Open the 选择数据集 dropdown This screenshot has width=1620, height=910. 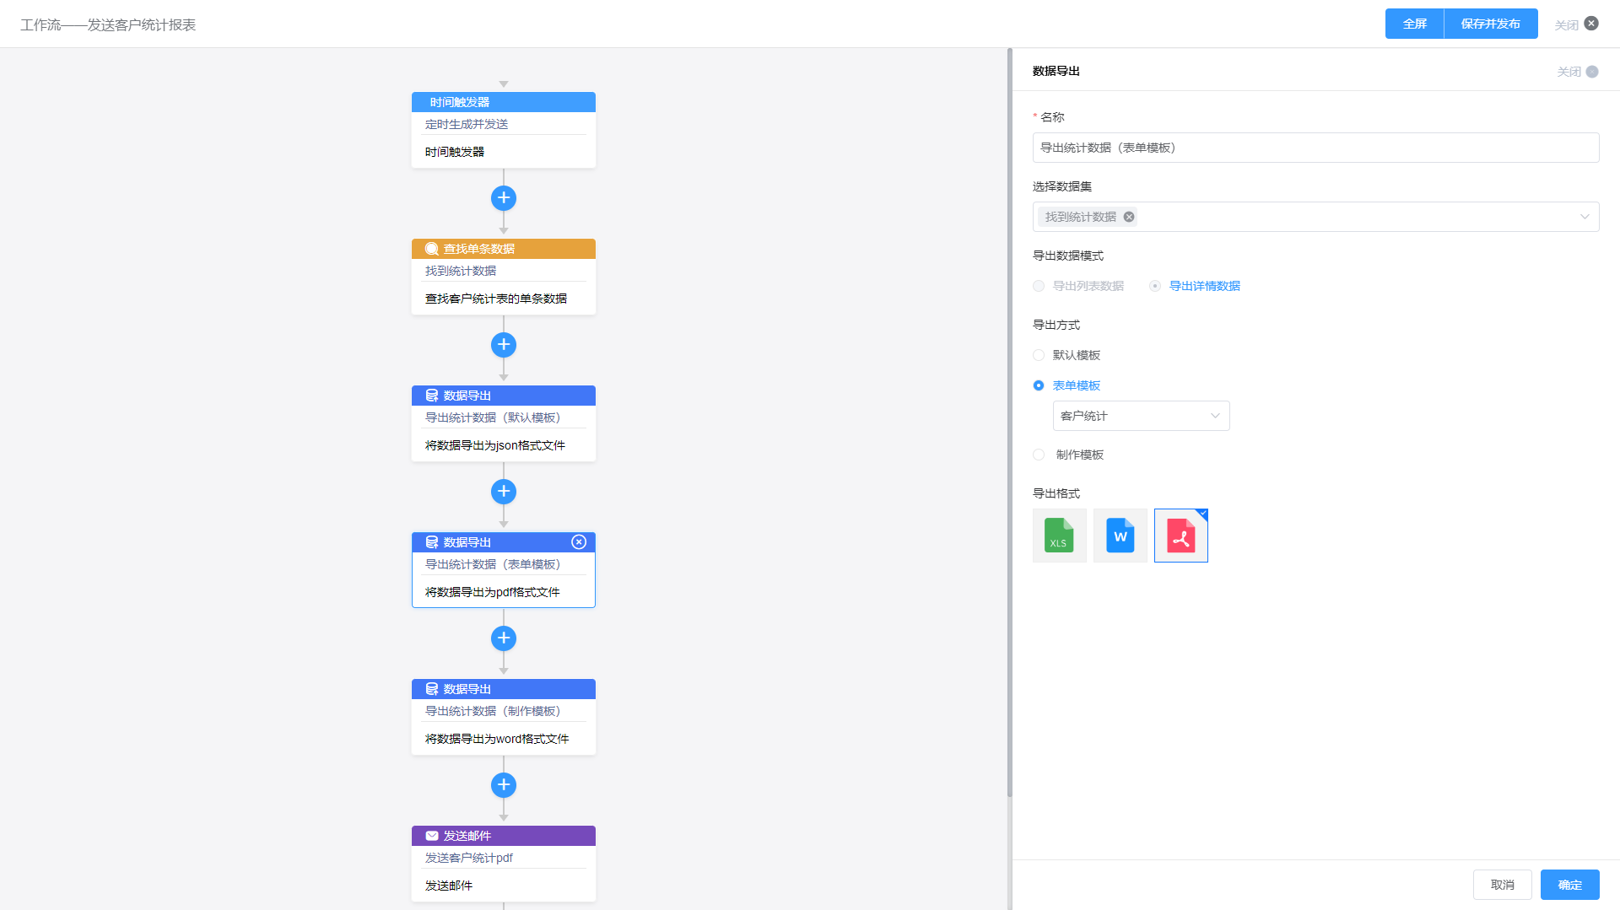(x=1316, y=217)
